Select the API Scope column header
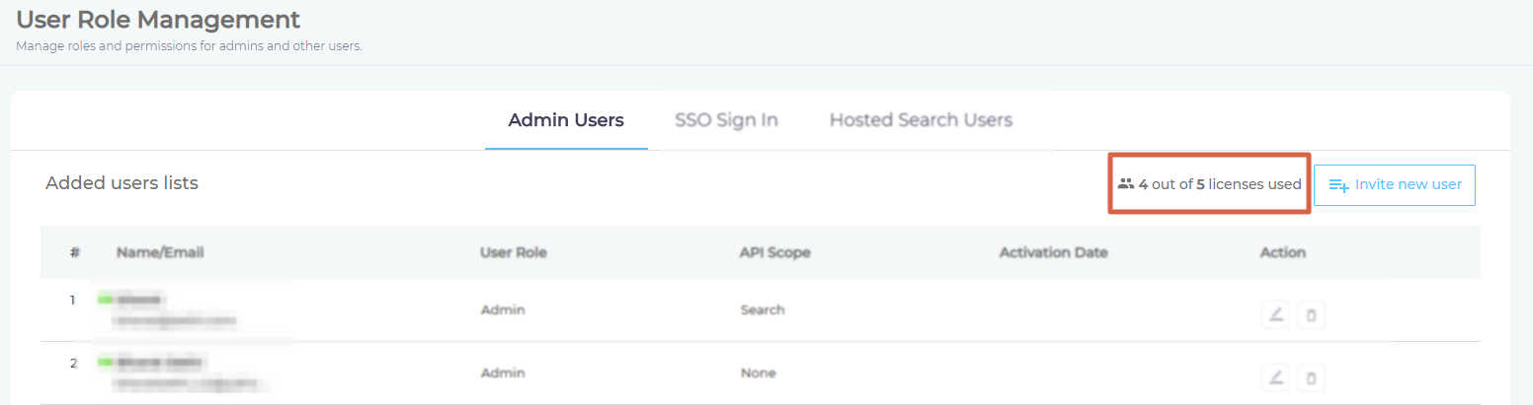The image size is (1533, 405). [x=774, y=252]
